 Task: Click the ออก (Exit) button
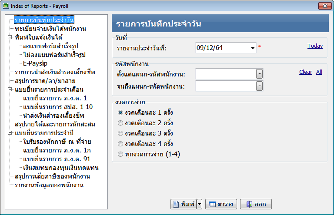(256, 204)
